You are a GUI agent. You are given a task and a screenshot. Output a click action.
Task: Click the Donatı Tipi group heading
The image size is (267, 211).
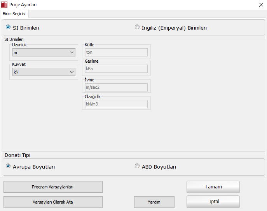click(17, 155)
